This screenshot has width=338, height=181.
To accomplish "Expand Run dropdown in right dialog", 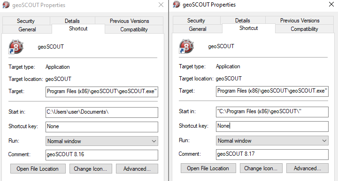I will pos(272,141).
